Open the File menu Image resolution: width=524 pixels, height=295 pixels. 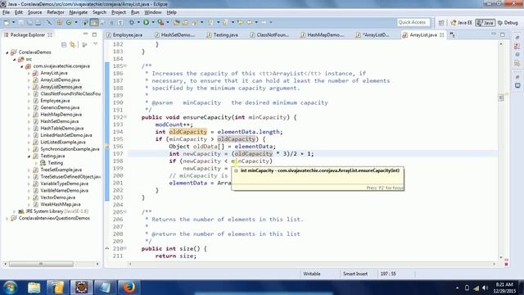click(x=6, y=12)
